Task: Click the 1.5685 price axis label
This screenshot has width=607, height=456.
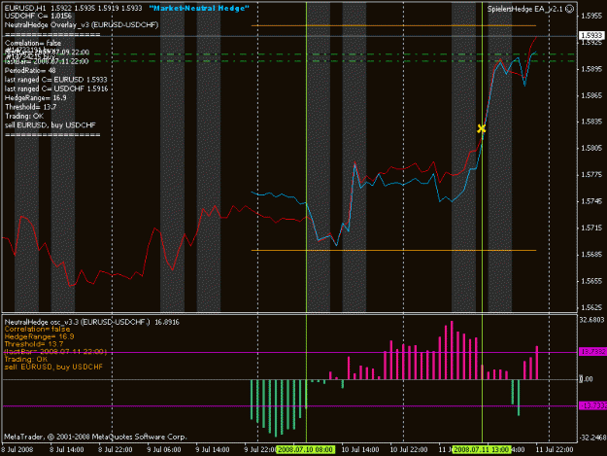Action: 591,255
